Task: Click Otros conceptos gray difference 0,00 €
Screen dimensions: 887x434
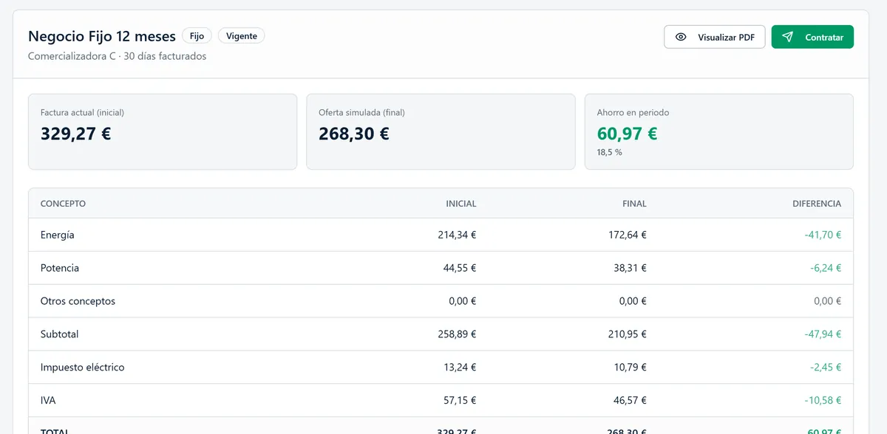Action: [x=827, y=301]
